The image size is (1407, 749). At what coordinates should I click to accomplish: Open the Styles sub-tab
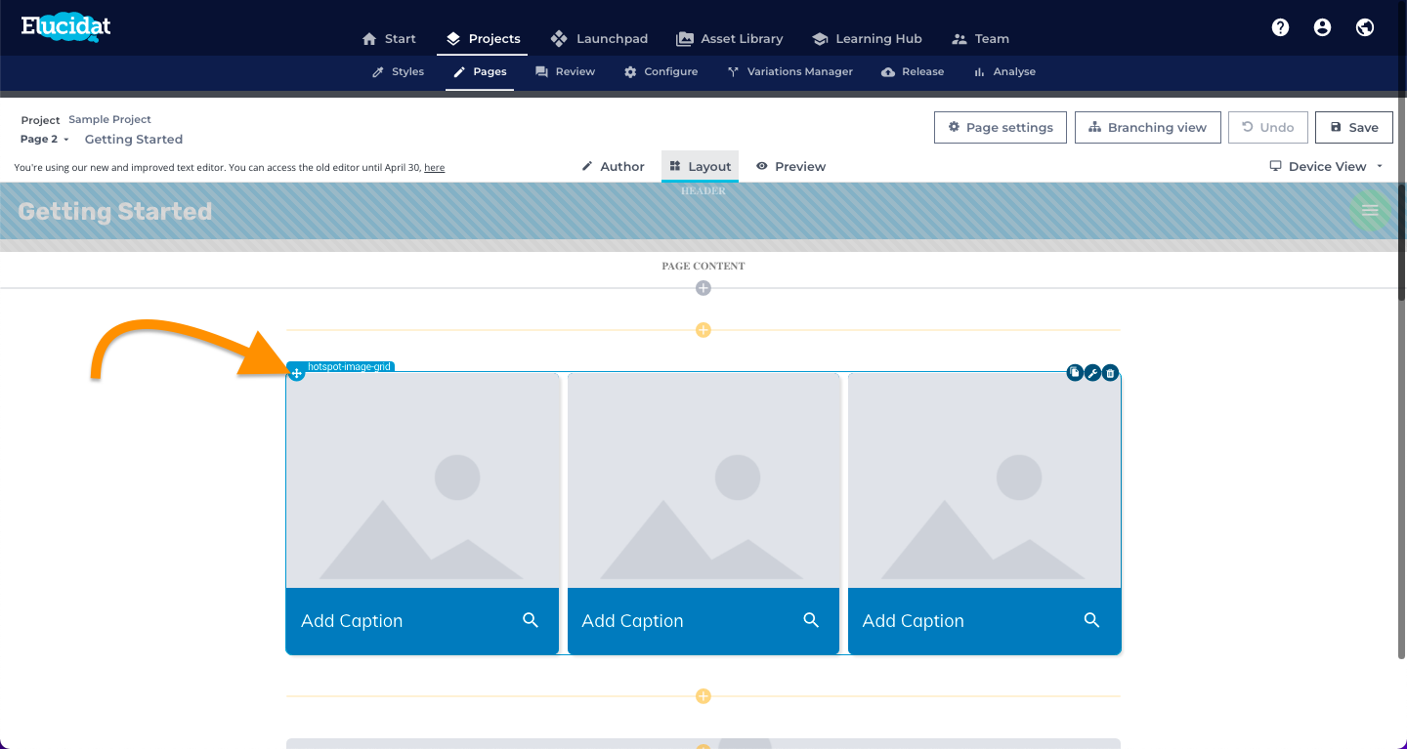pyautogui.click(x=398, y=71)
